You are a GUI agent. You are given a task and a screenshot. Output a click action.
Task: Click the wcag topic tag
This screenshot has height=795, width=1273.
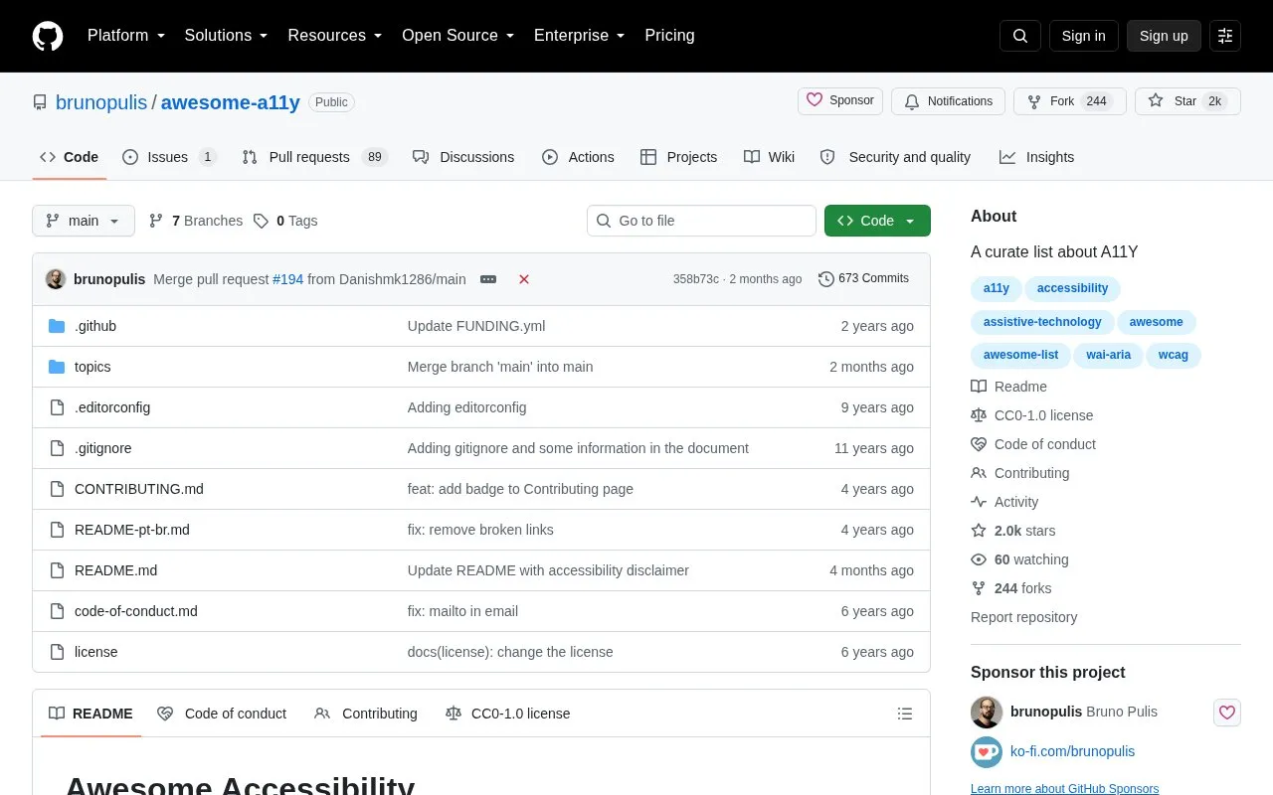(x=1174, y=355)
